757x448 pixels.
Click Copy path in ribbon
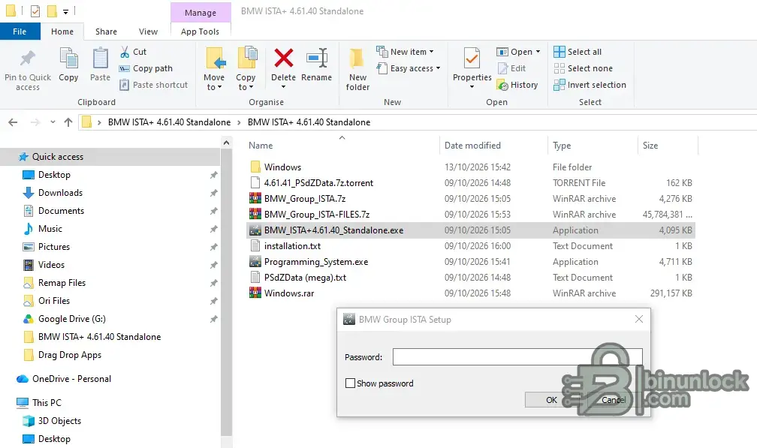tap(146, 68)
